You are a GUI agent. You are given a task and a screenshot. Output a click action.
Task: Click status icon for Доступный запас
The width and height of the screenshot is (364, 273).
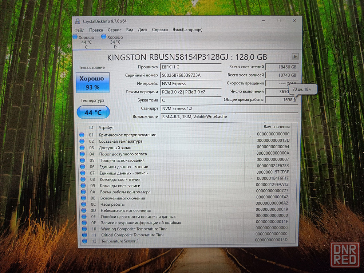(82, 148)
